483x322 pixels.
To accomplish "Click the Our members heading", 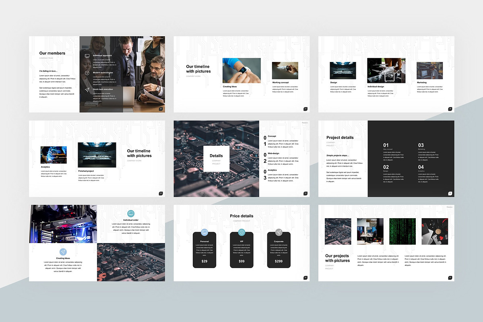I will pos(52,53).
